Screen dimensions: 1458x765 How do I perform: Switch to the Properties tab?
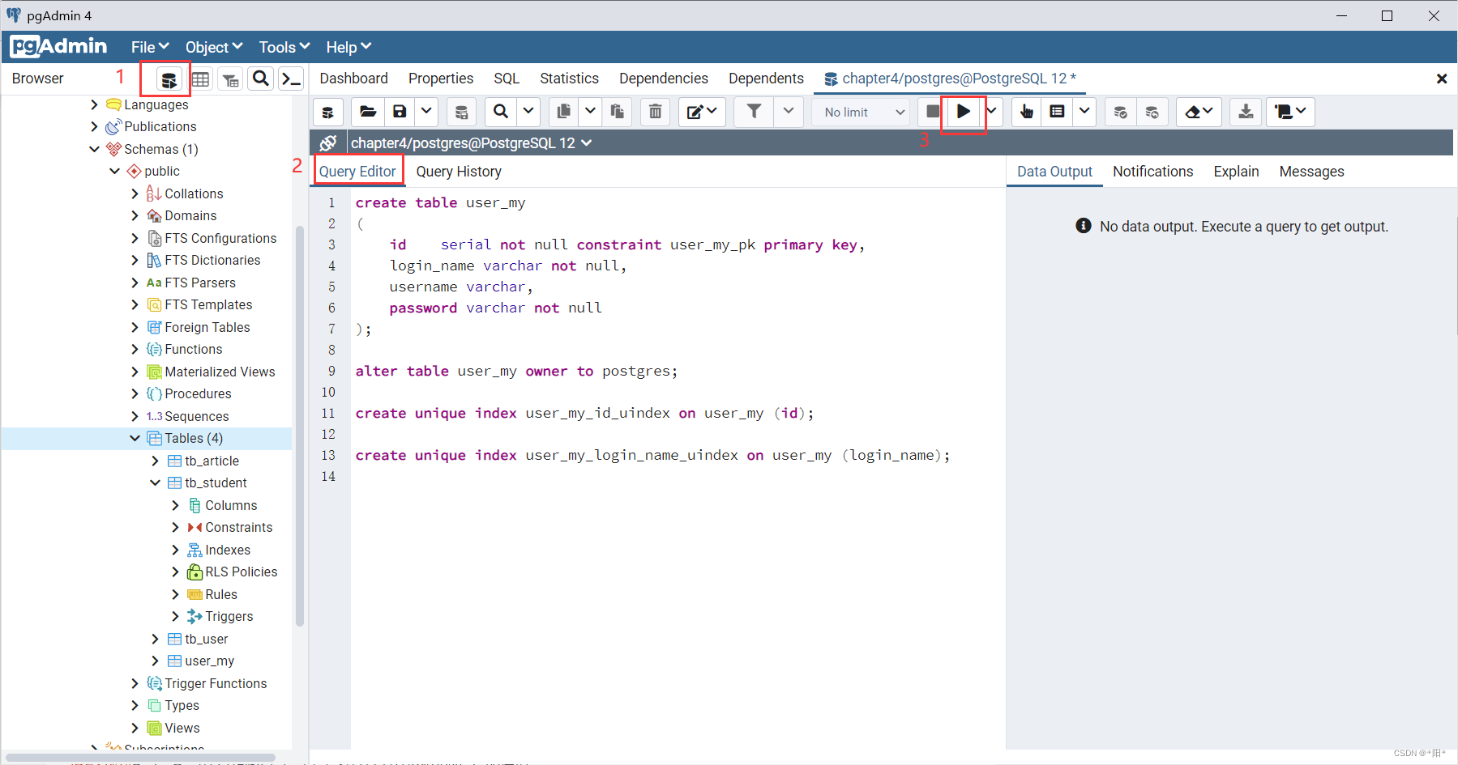pyautogui.click(x=441, y=79)
